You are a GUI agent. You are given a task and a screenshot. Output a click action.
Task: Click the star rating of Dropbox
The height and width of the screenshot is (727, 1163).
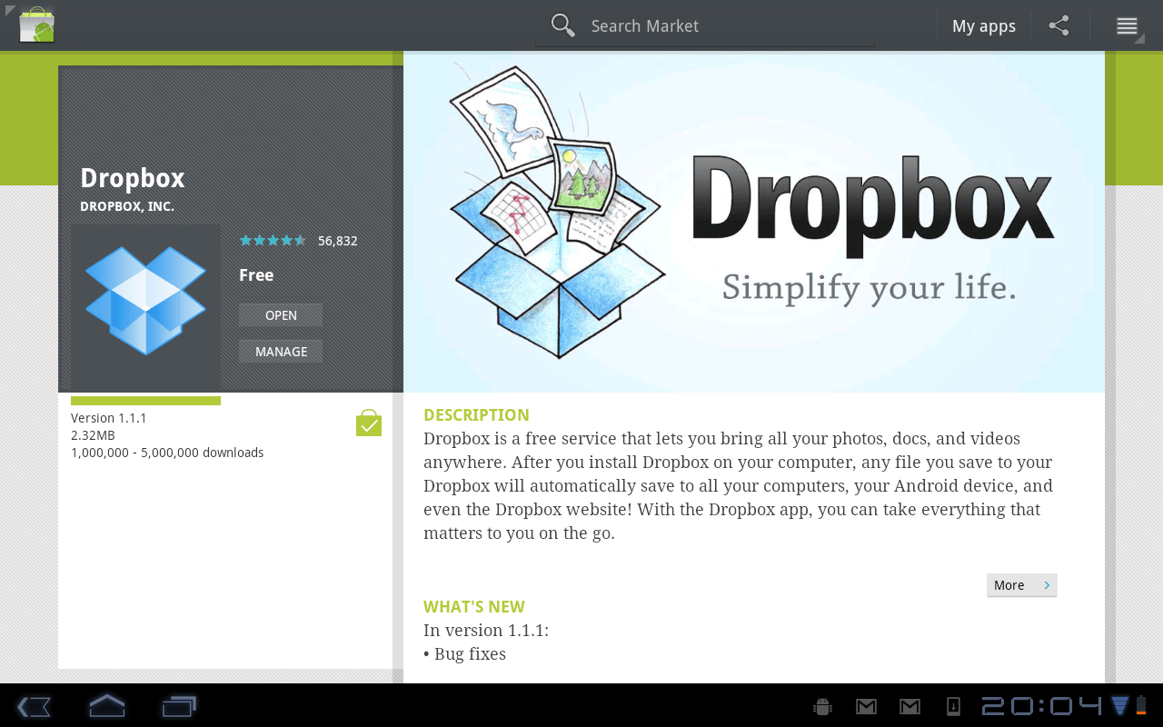pyautogui.click(x=273, y=241)
